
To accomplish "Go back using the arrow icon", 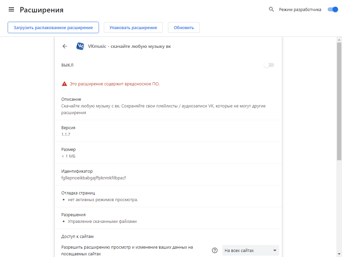I will (65, 46).
